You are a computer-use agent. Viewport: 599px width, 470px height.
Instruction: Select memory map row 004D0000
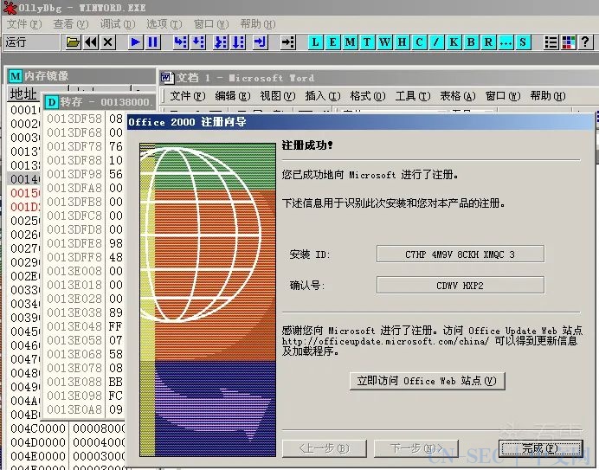(x=68, y=442)
